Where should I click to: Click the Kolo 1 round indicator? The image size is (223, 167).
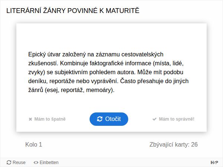point(33,144)
